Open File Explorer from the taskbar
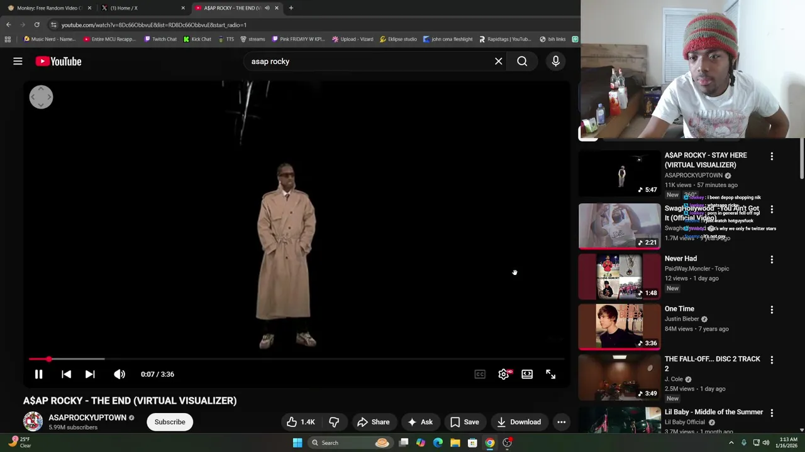This screenshot has height=452, width=805. click(x=455, y=443)
